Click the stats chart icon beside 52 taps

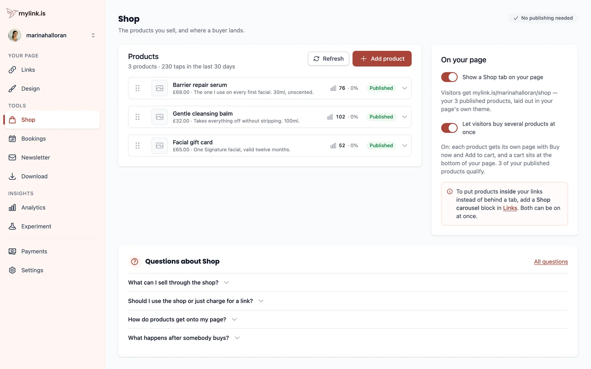click(x=333, y=146)
